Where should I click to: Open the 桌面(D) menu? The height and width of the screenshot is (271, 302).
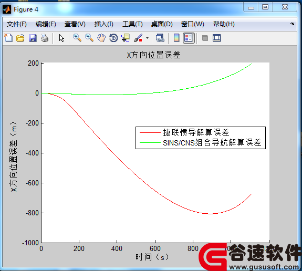point(162,24)
